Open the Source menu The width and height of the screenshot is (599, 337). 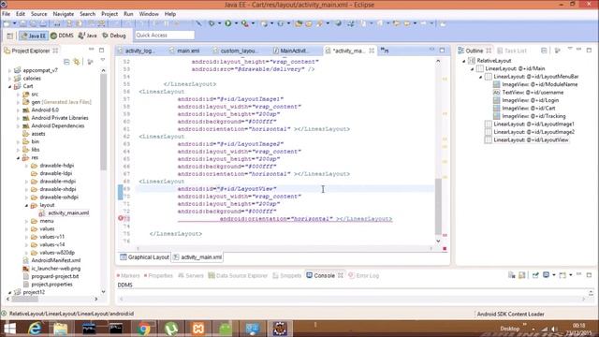[39, 14]
